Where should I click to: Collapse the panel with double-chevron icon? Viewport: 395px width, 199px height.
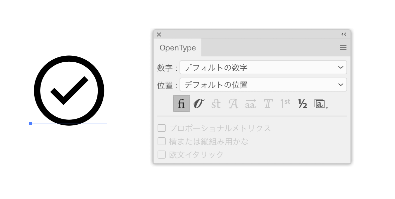pyautogui.click(x=343, y=34)
